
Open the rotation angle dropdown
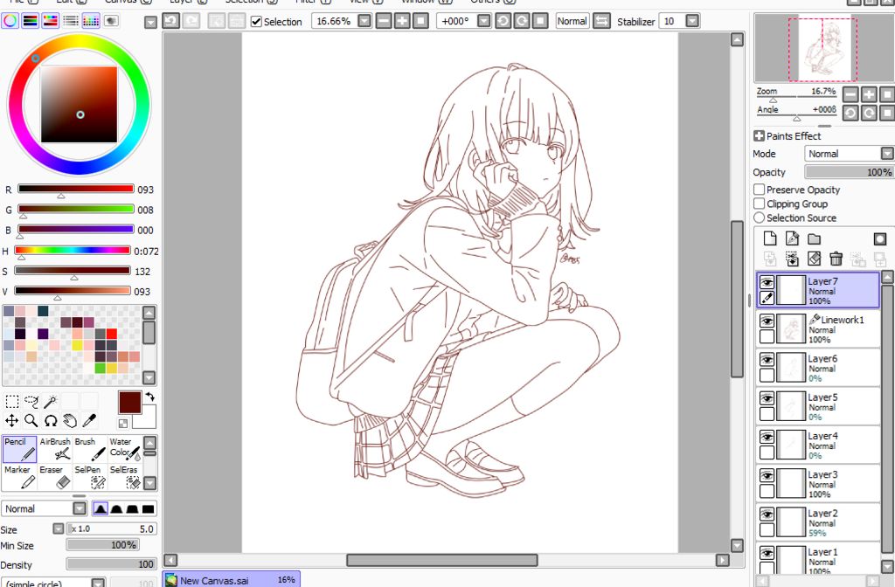point(484,21)
